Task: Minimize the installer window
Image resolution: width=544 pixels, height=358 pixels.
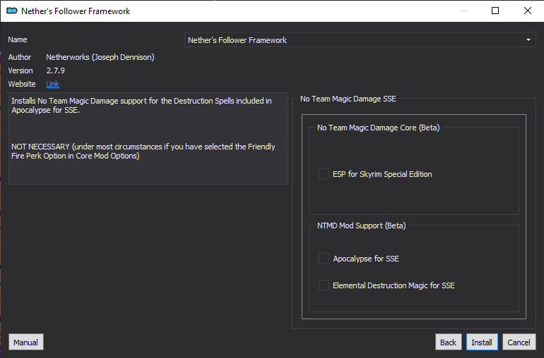Action: coord(463,11)
